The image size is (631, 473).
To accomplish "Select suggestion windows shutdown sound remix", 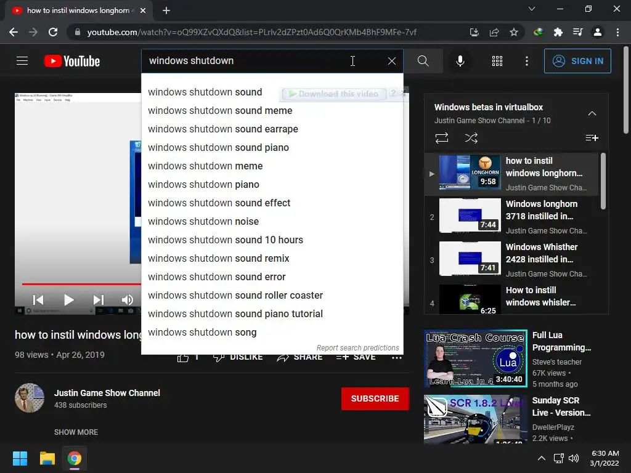I will [272, 259].
